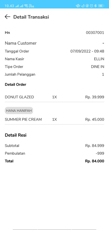This screenshot has height=230, width=109.
Task: Tap the Subtotal amount Rp. 84.999
Action: [95, 146]
